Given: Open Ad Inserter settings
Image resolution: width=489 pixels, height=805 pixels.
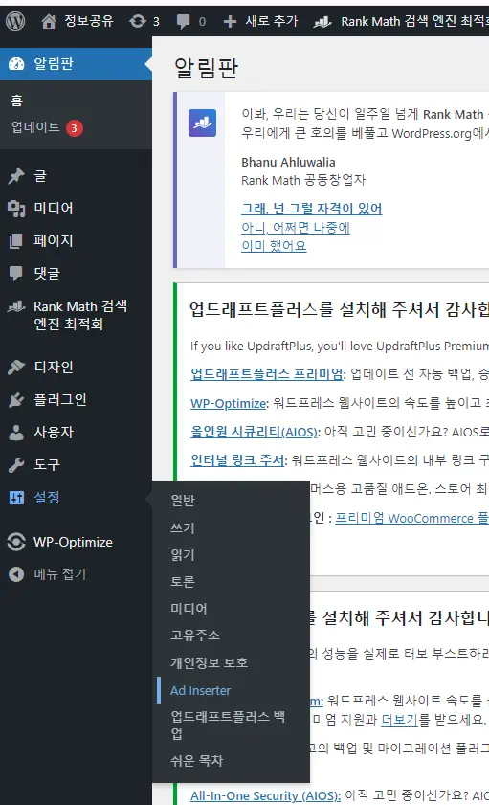Looking at the screenshot, I should coord(201,690).
